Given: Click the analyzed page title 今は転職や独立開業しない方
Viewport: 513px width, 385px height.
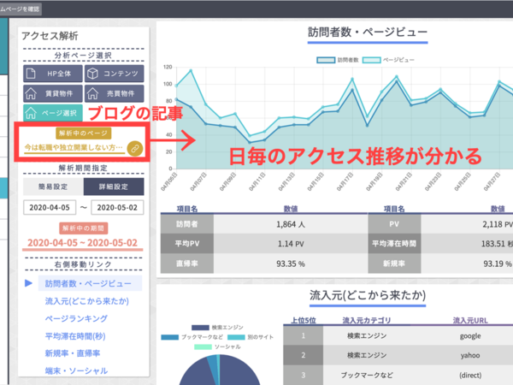Looking at the screenshot, I should pyautogui.click(x=74, y=149).
